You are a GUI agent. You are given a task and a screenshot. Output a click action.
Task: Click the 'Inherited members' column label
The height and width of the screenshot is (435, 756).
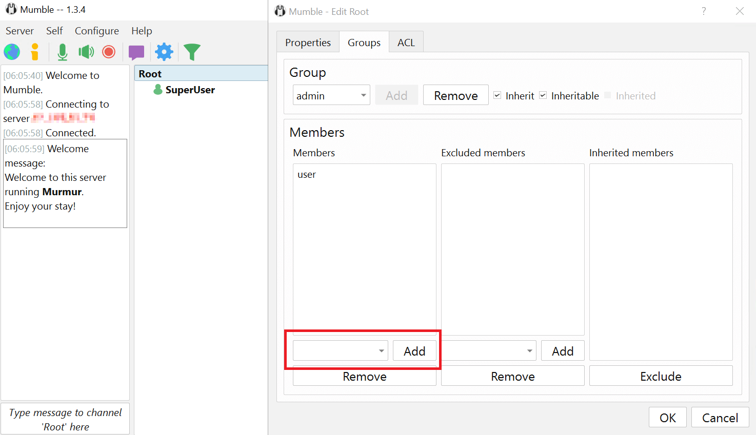(x=631, y=153)
